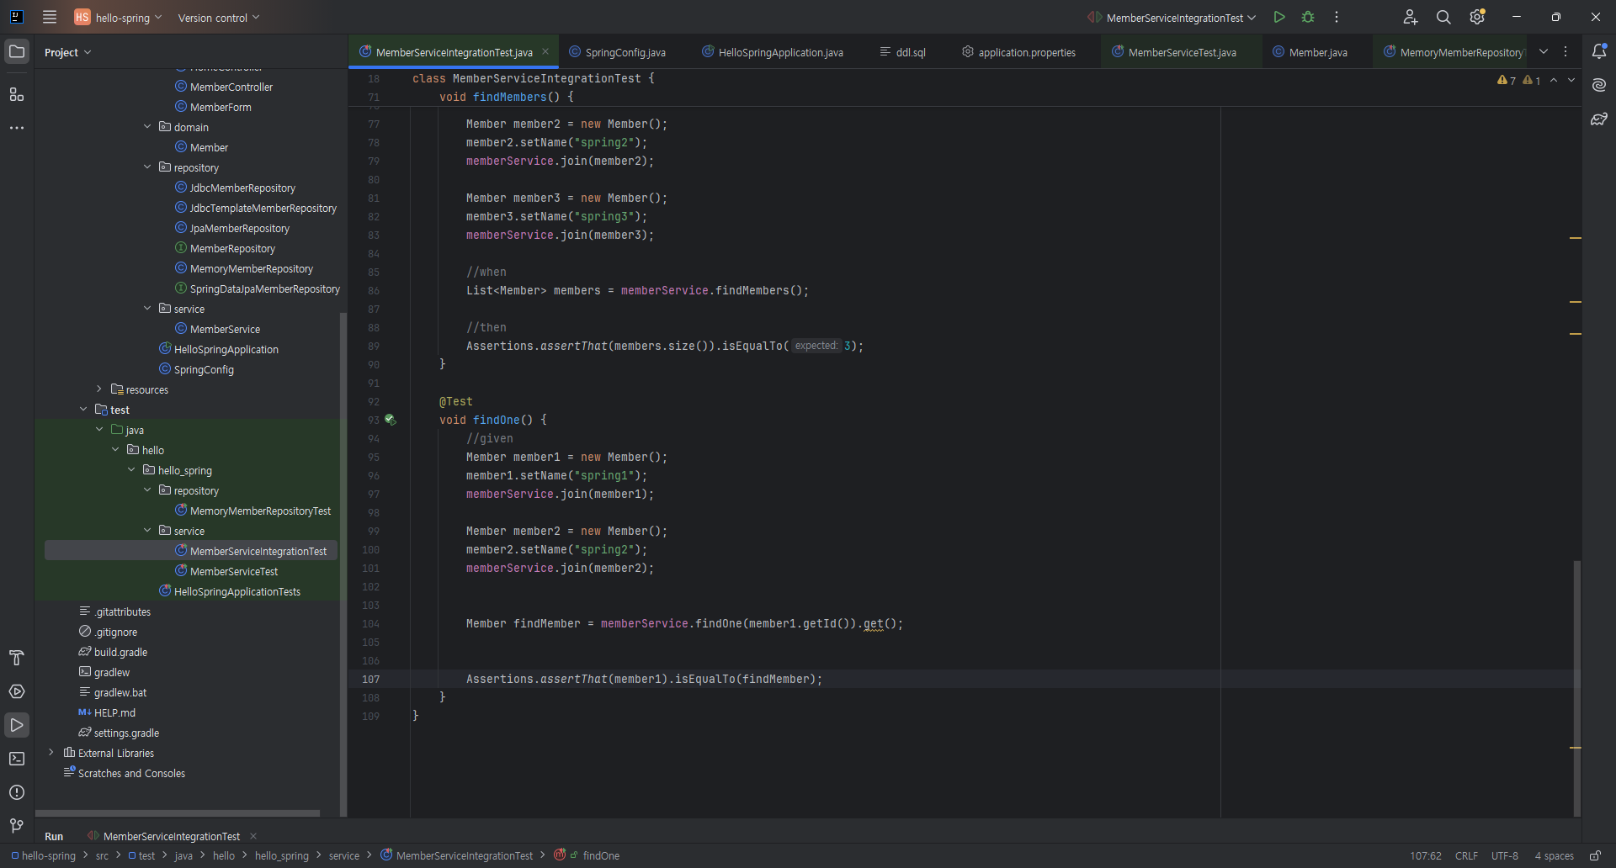This screenshot has height=868, width=1616.
Task: Open MemberController in project tree
Action: point(231,87)
